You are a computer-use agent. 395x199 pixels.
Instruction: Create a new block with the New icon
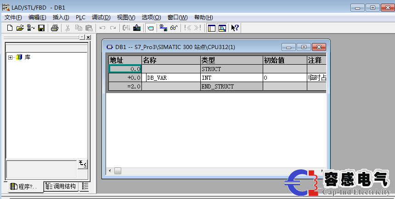[x=10, y=28]
